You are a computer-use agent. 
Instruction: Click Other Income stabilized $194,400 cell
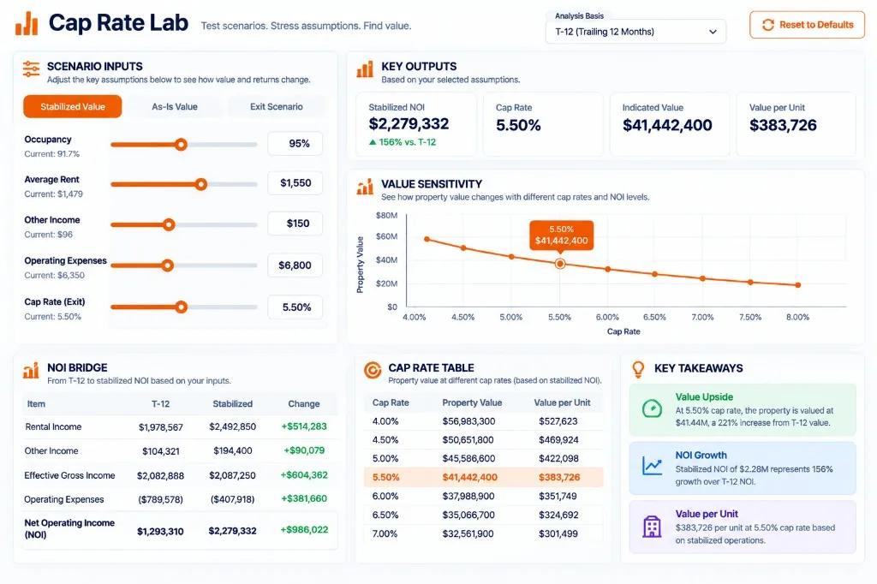pyautogui.click(x=233, y=451)
